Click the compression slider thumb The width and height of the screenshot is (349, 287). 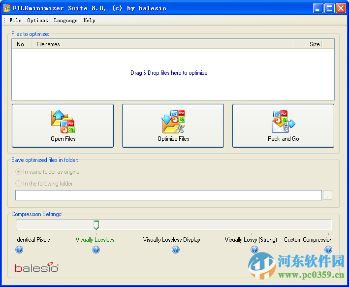tap(96, 225)
